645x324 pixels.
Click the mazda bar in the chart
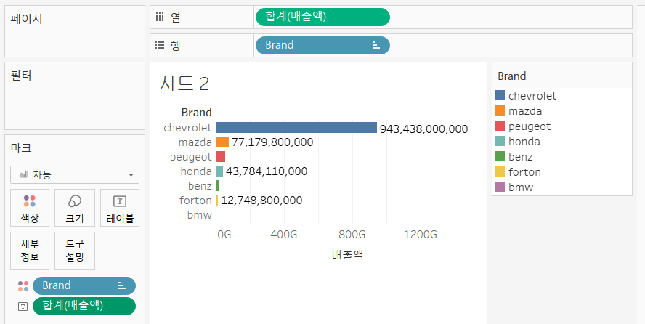222,142
